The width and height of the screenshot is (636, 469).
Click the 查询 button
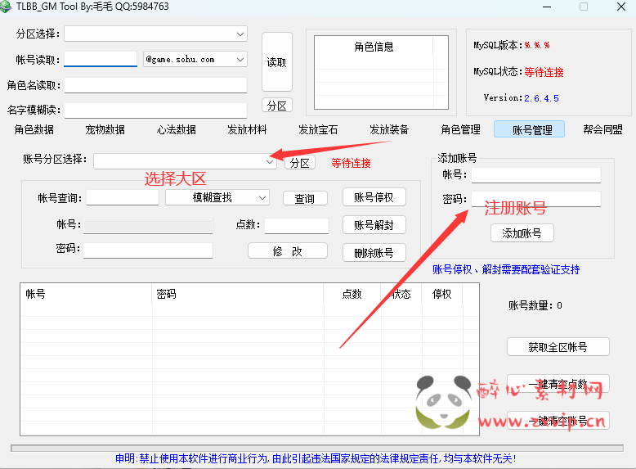pos(305,198)
